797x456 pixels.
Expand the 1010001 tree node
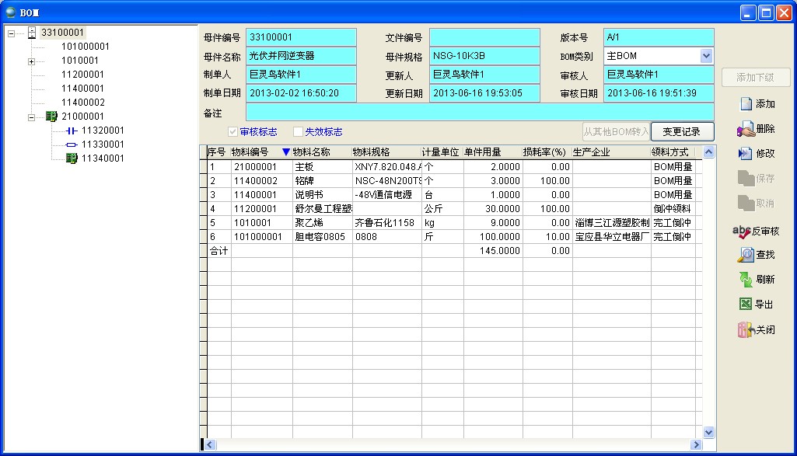coord(31,61)
